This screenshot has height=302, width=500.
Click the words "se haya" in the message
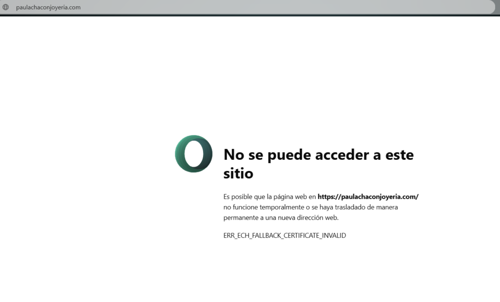tap(319, 207)
